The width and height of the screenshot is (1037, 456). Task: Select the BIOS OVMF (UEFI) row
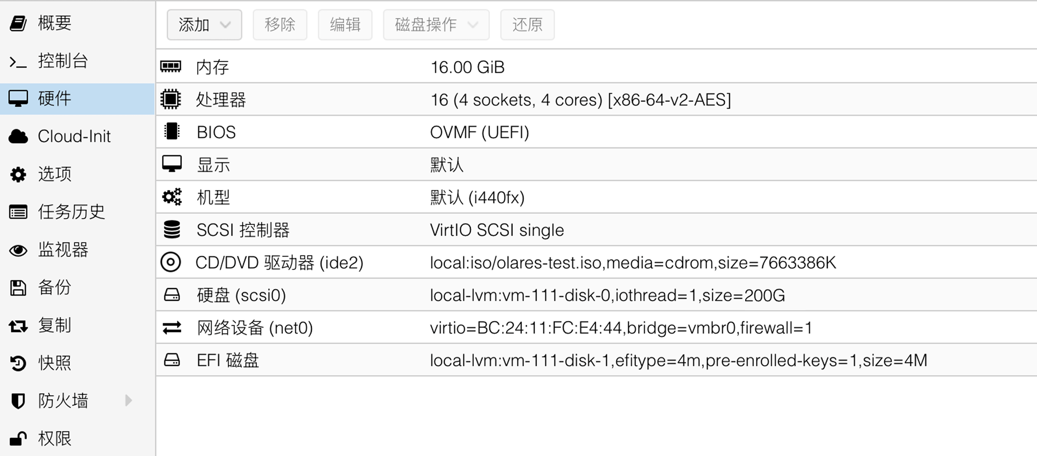[x=479, y=132]
